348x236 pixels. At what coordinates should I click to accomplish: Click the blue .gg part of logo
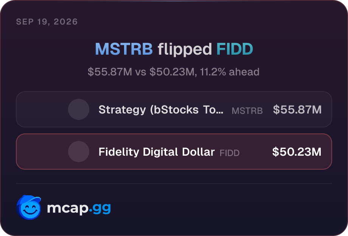[100, 208]
